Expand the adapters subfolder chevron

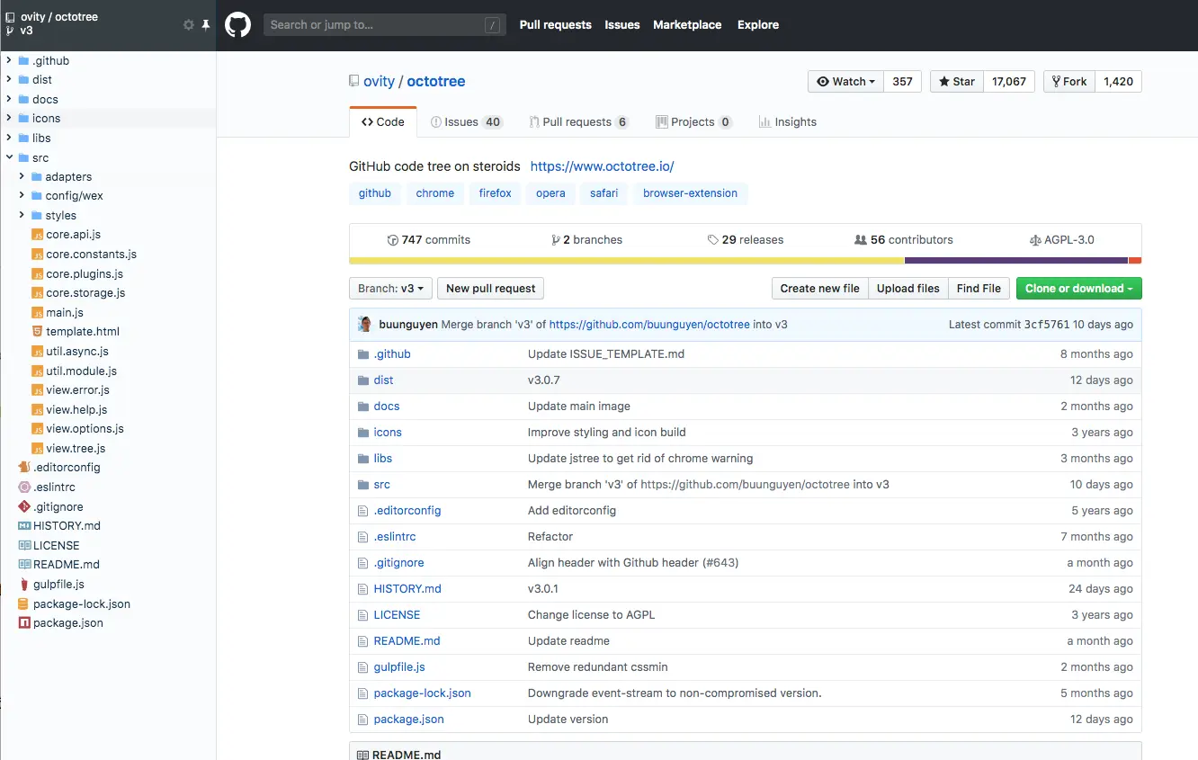22,177
